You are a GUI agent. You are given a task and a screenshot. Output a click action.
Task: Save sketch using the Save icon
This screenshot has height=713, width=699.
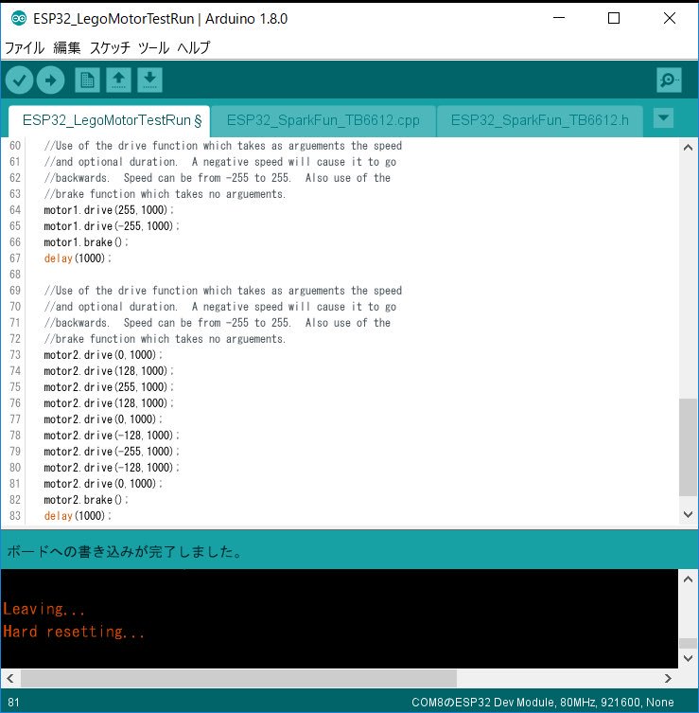[x=149, y=80]
